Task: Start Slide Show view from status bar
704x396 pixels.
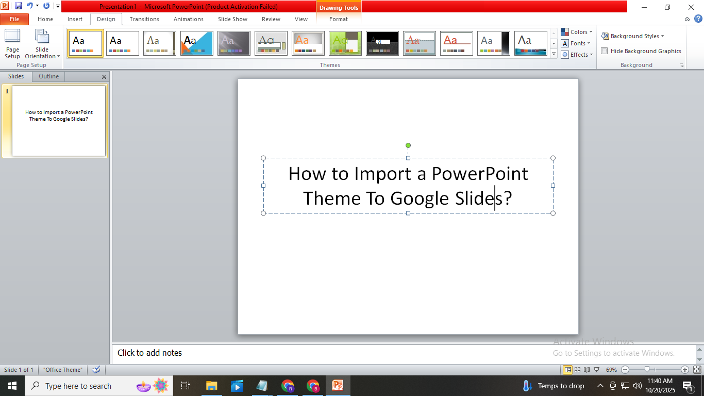Action: [x=596, y=370]
